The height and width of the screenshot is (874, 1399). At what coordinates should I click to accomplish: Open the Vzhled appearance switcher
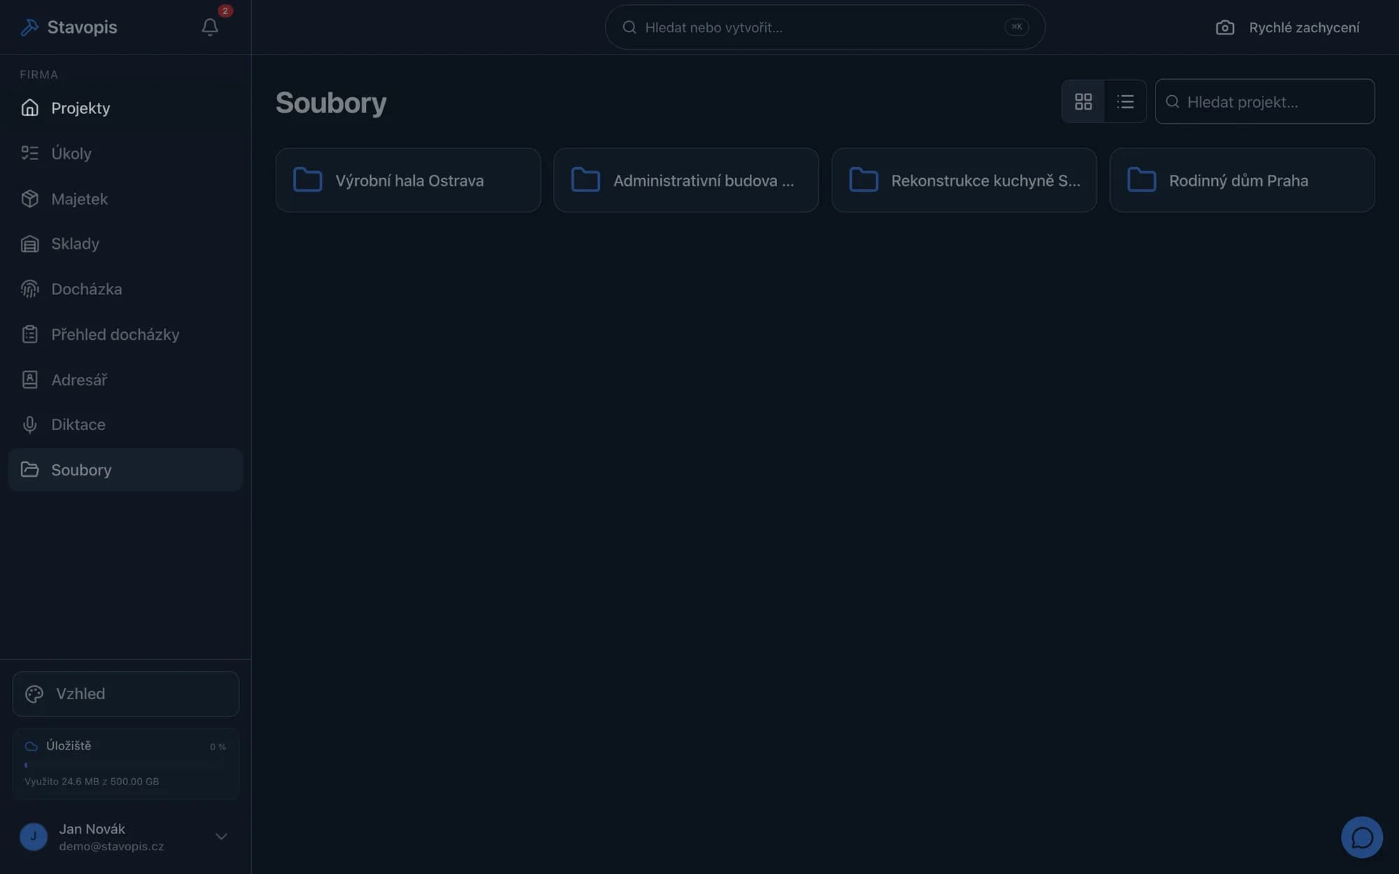[x=126, y=694]
